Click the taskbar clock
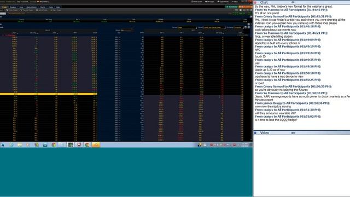Image resolution: width=350 pixels, height=197 pixels. point(244,145)
